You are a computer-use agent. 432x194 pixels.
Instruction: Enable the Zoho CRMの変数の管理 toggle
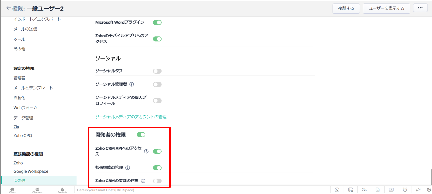click(157, 181)
